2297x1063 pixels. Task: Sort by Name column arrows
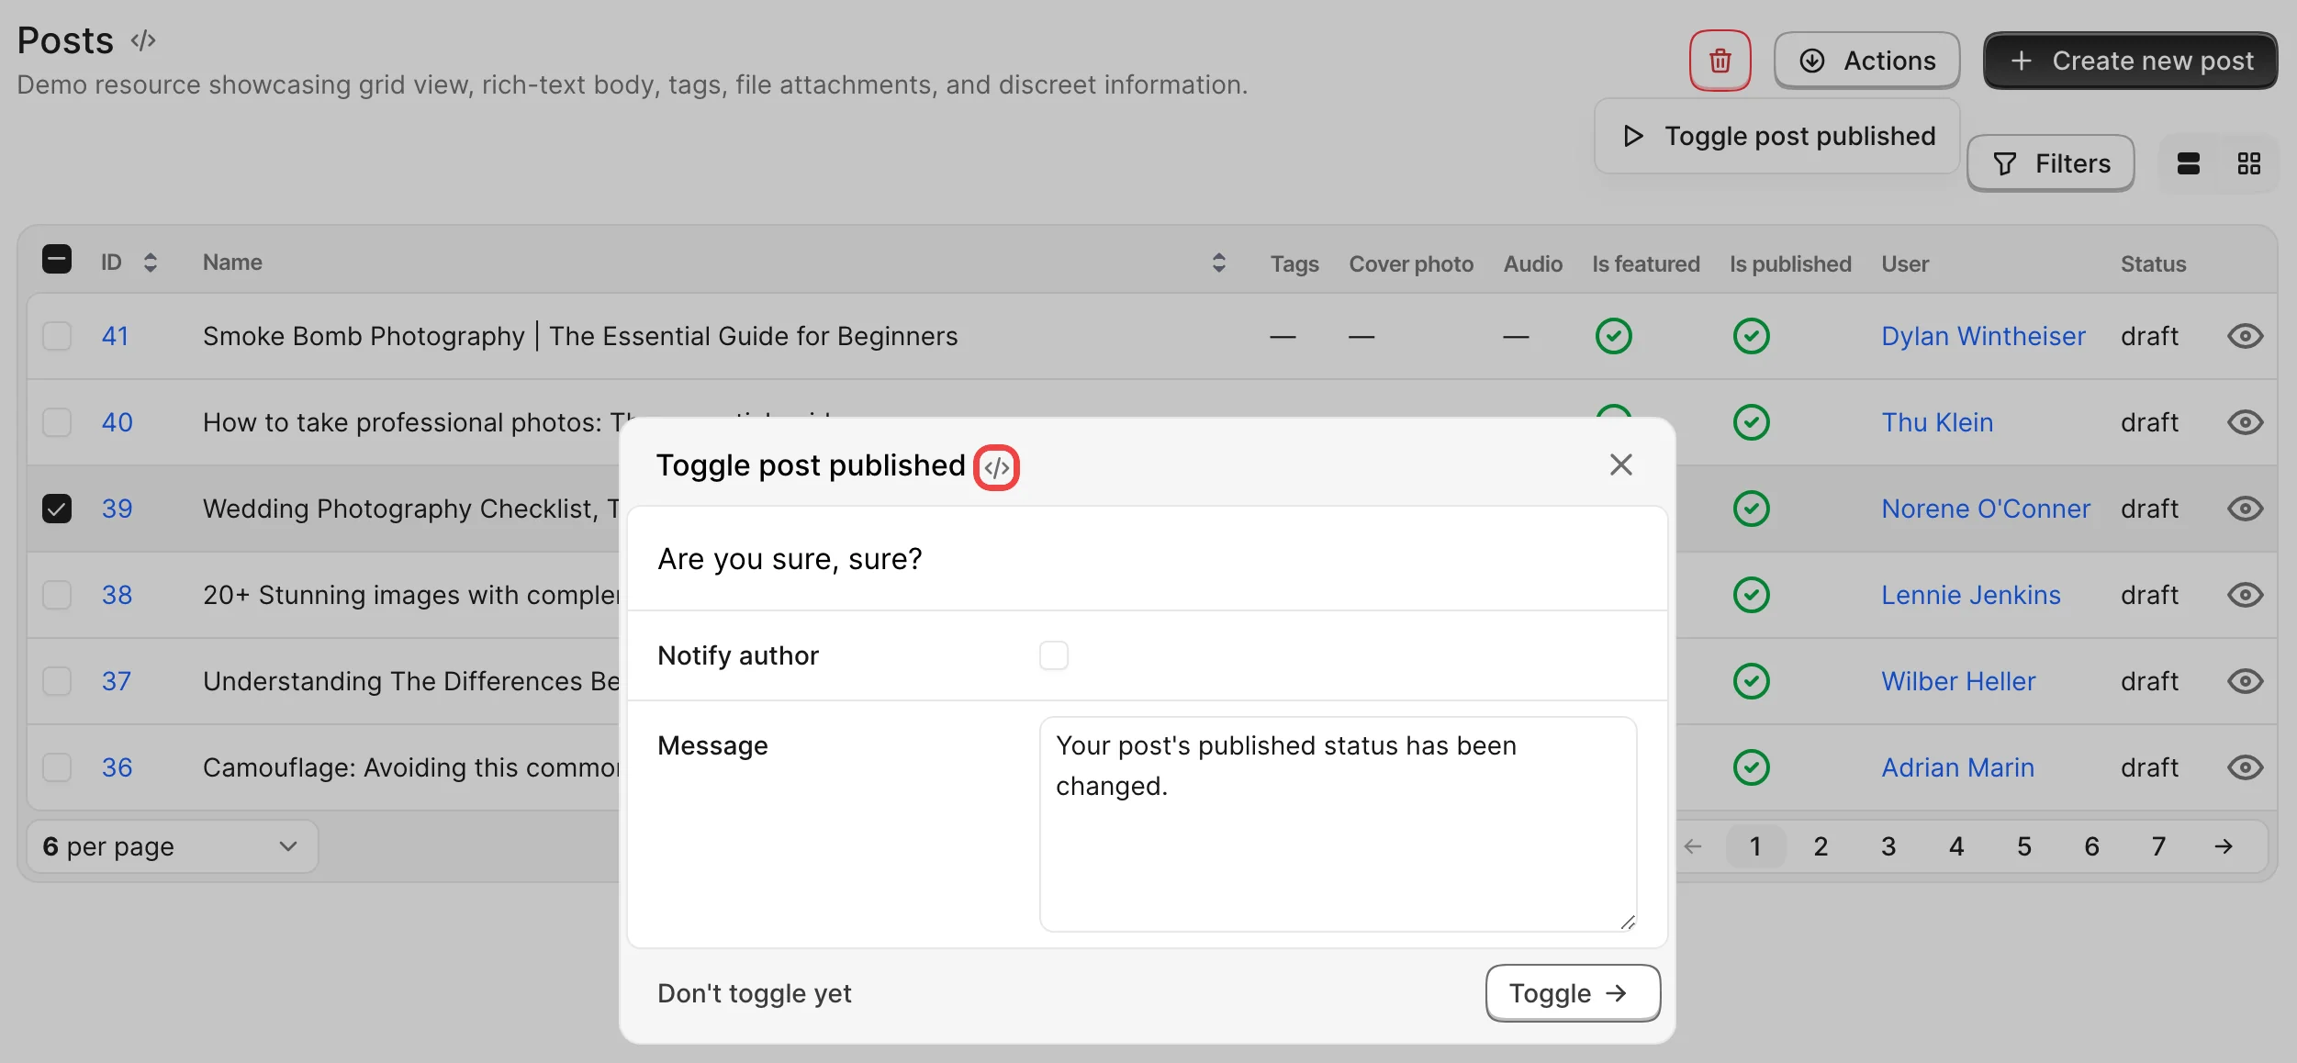pos(1218,263)
